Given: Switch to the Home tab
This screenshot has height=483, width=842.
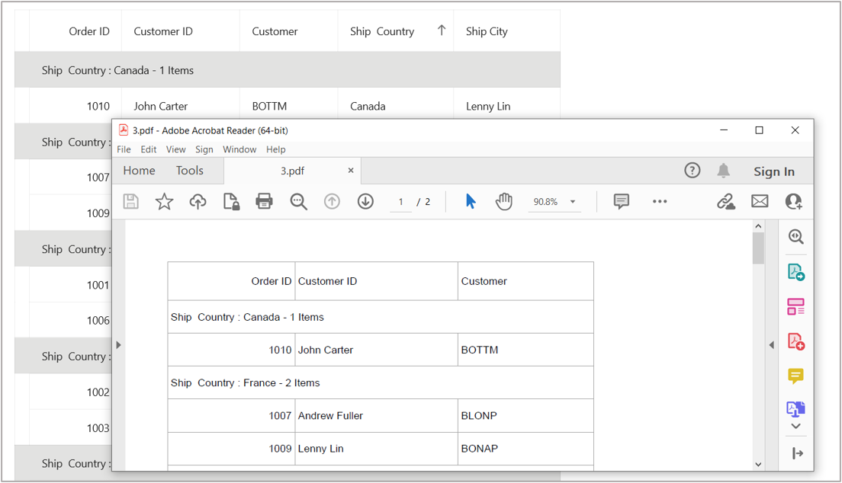Looking at the screenshot, I should (139, 171).
